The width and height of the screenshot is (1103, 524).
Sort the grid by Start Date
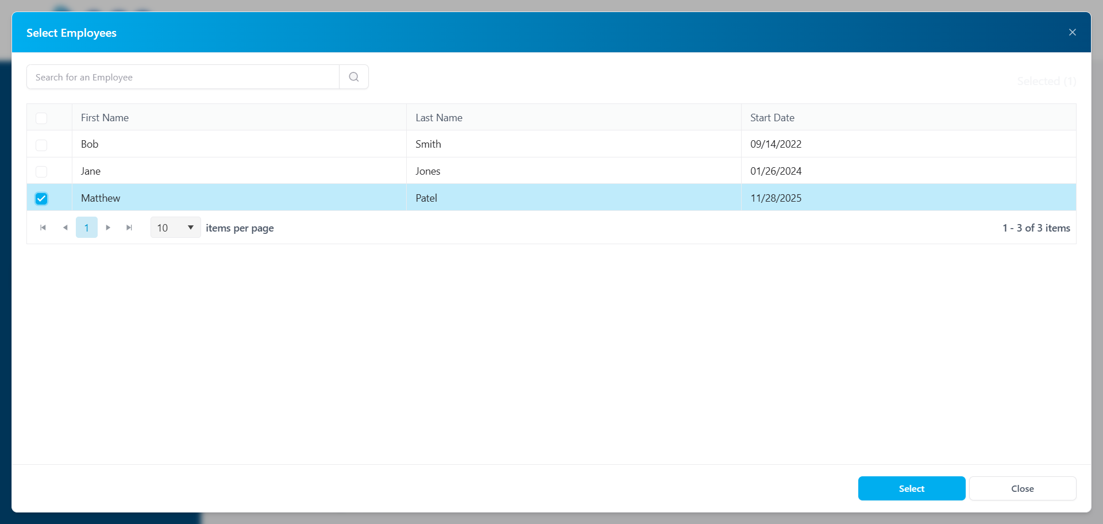coord(772,117)
